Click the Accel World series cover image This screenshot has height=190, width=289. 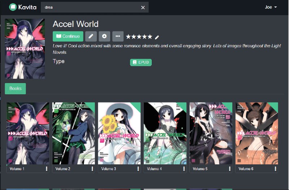coord(25,49)
